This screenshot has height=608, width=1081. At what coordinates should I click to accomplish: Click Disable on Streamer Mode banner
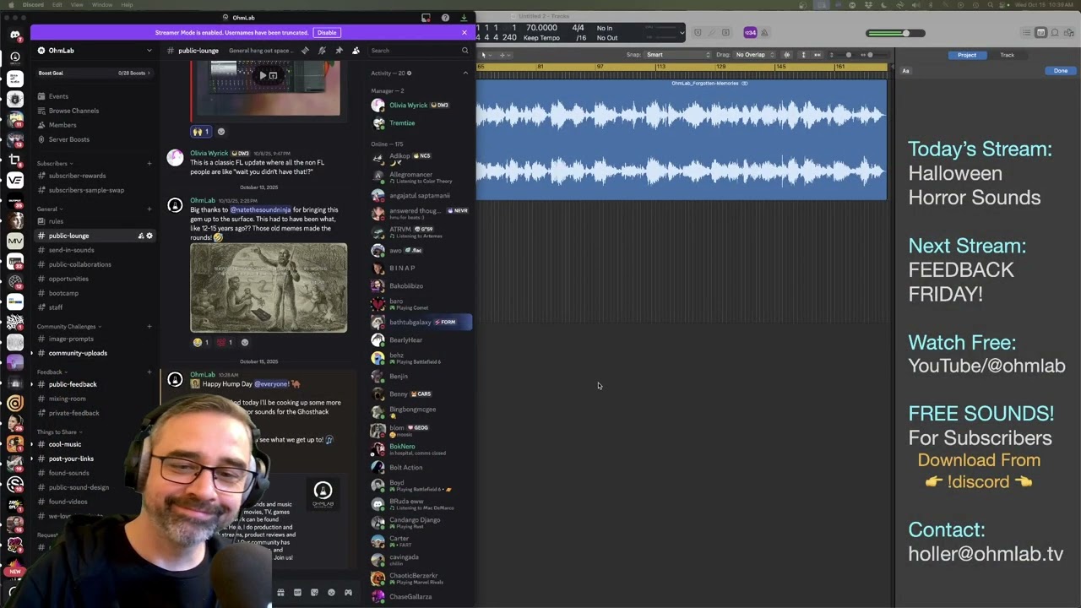tap(327, 33)
